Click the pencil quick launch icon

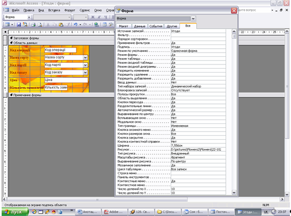[47, 212]
